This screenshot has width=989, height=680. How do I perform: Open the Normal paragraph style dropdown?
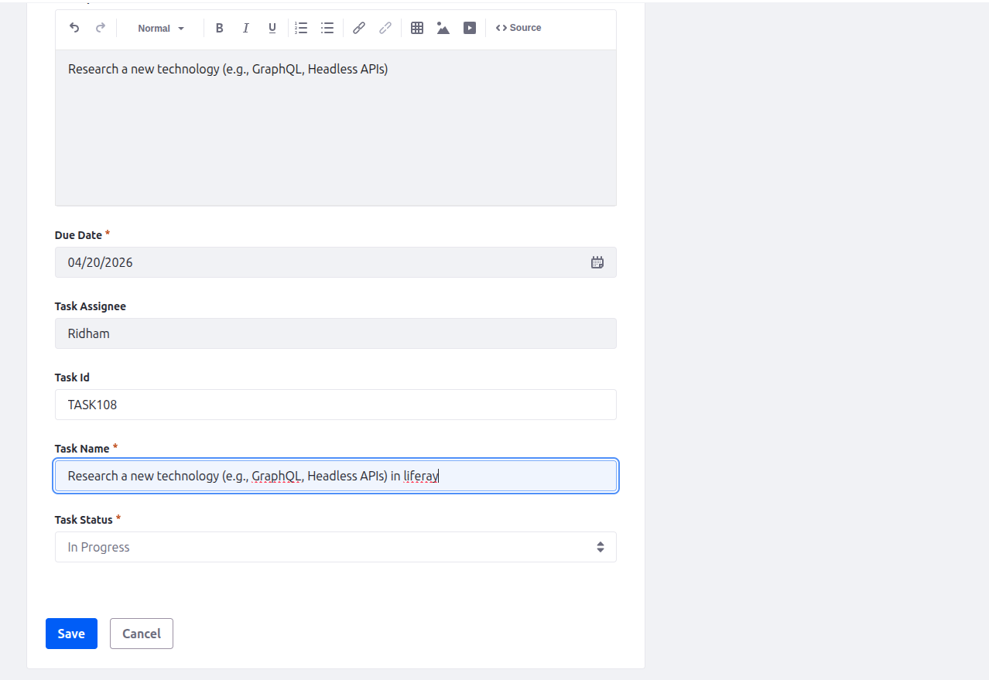[x=161, y=29]
